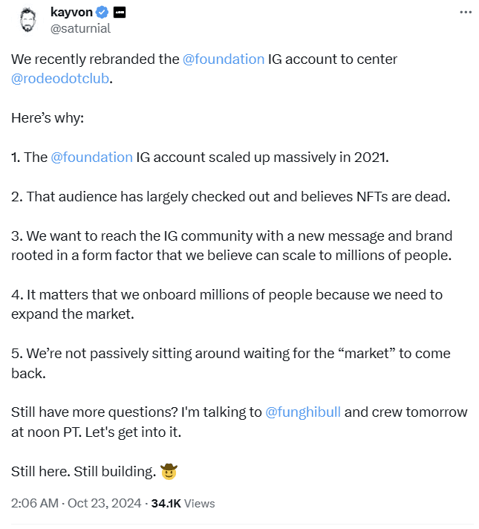Open the @foundation mention in point 1
This screenshot has width=479, height=529.
pyautogui.click(x=92, y=158)
